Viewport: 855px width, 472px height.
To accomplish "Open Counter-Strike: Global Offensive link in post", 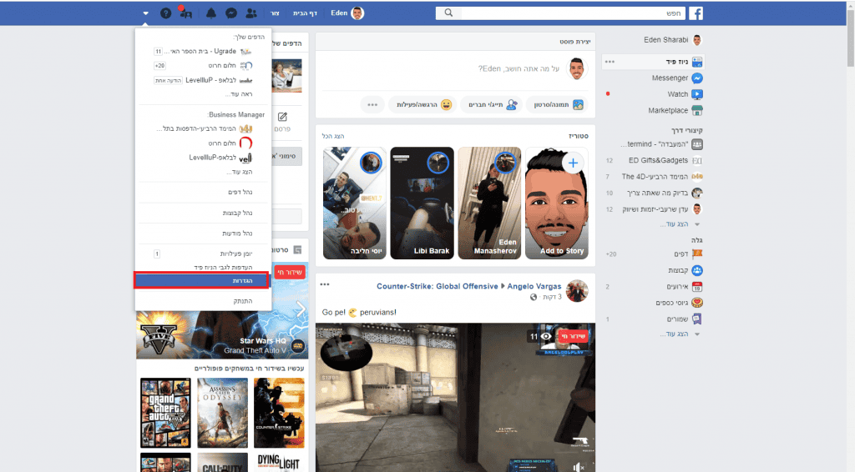I will click(437, 286).
